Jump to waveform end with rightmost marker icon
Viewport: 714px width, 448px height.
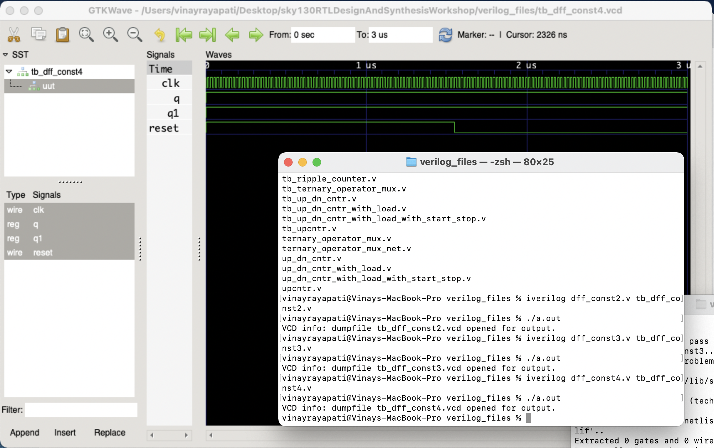coord(208,35)
